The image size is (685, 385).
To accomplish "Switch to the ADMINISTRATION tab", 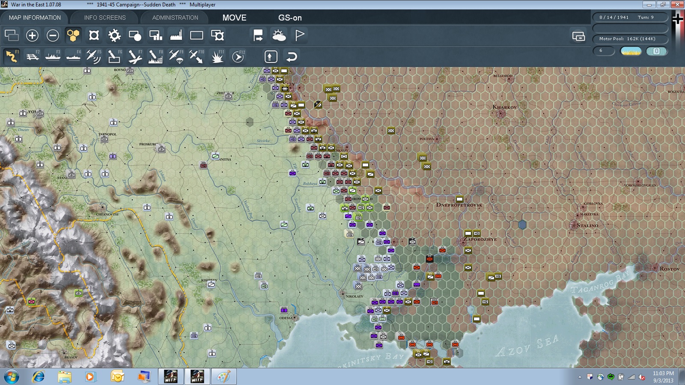I will coord(175,18).
